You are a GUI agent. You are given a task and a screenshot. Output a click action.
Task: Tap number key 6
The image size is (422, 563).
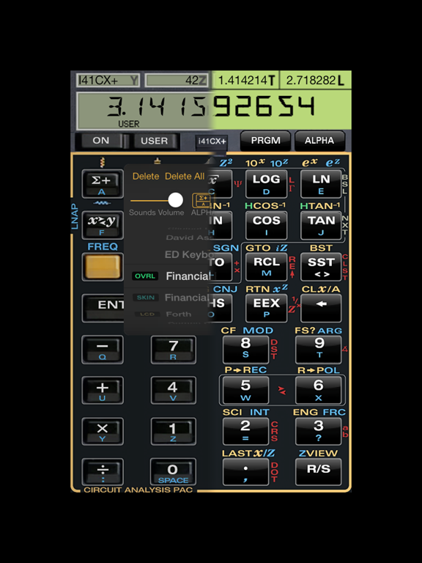click(x=318, y=390)
